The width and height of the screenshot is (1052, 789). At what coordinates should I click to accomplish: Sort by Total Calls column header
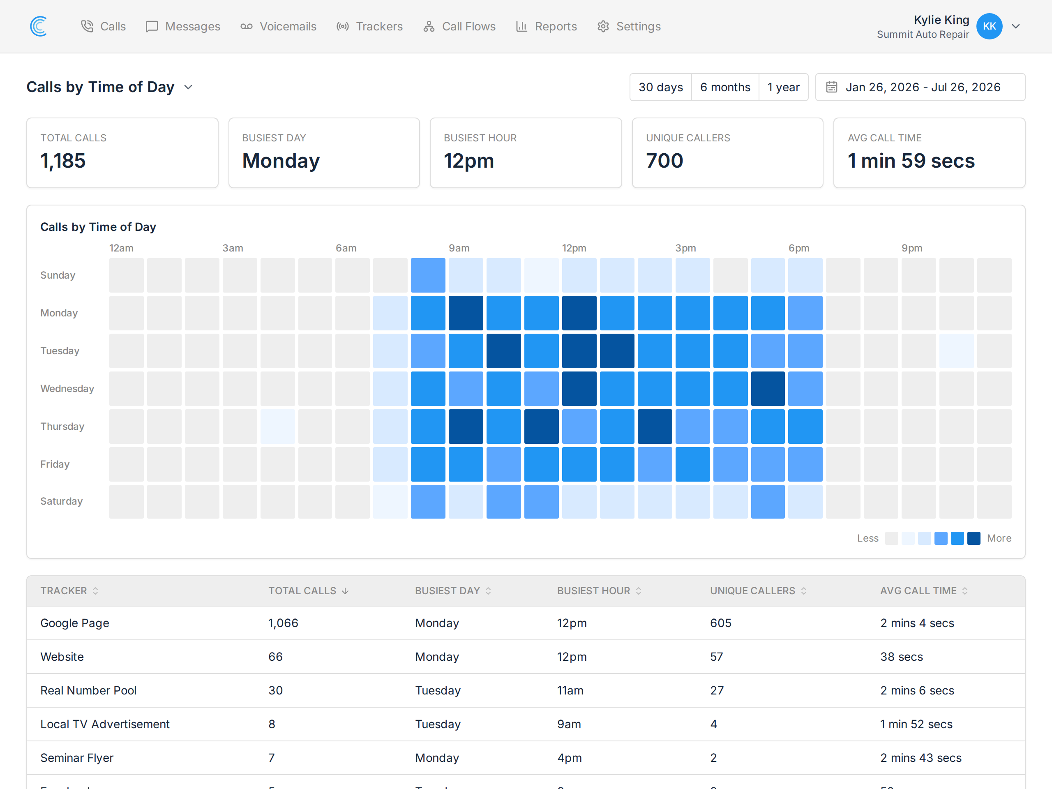click(x=308, y=590)
